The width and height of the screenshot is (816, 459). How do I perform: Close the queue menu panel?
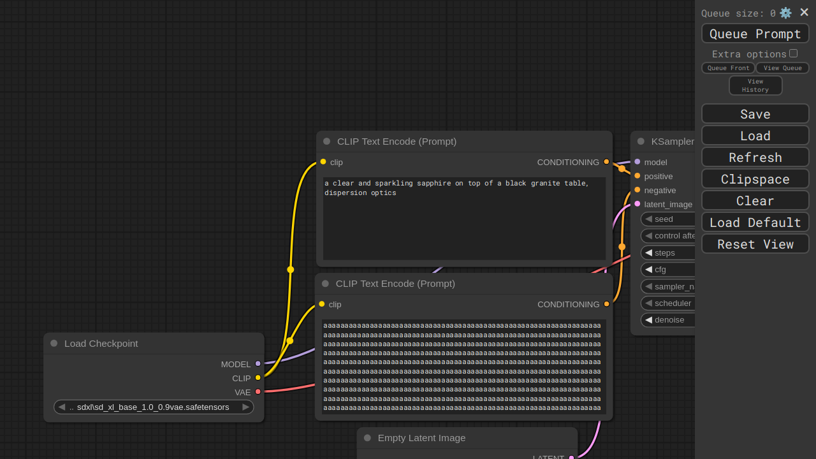[804, 12]
